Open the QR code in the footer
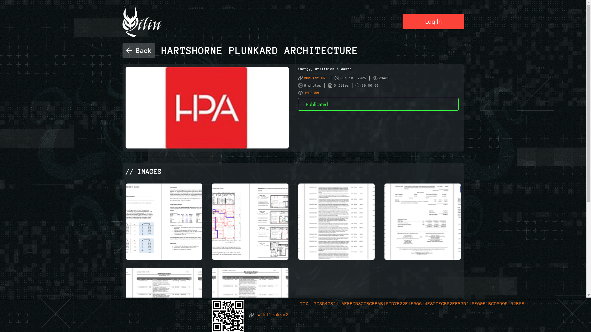Viewport: 591px width, 332px height. [x=228, y=316]
